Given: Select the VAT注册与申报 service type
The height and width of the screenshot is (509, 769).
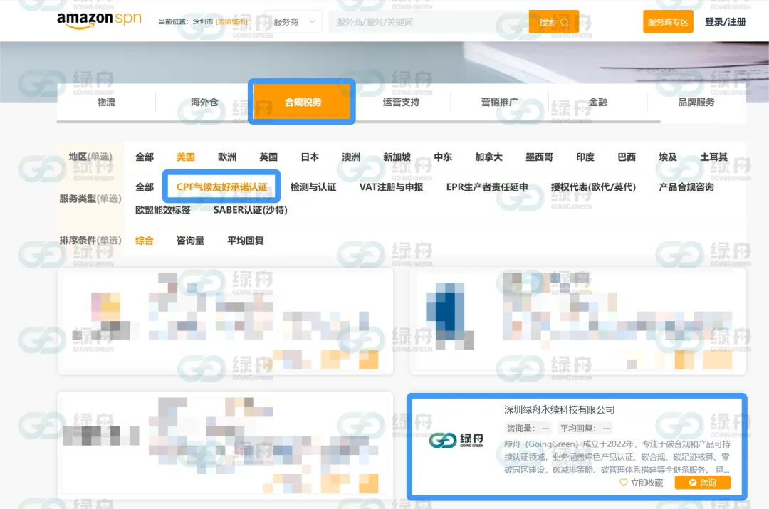Looking at the screenshot, I should (392, 187).
